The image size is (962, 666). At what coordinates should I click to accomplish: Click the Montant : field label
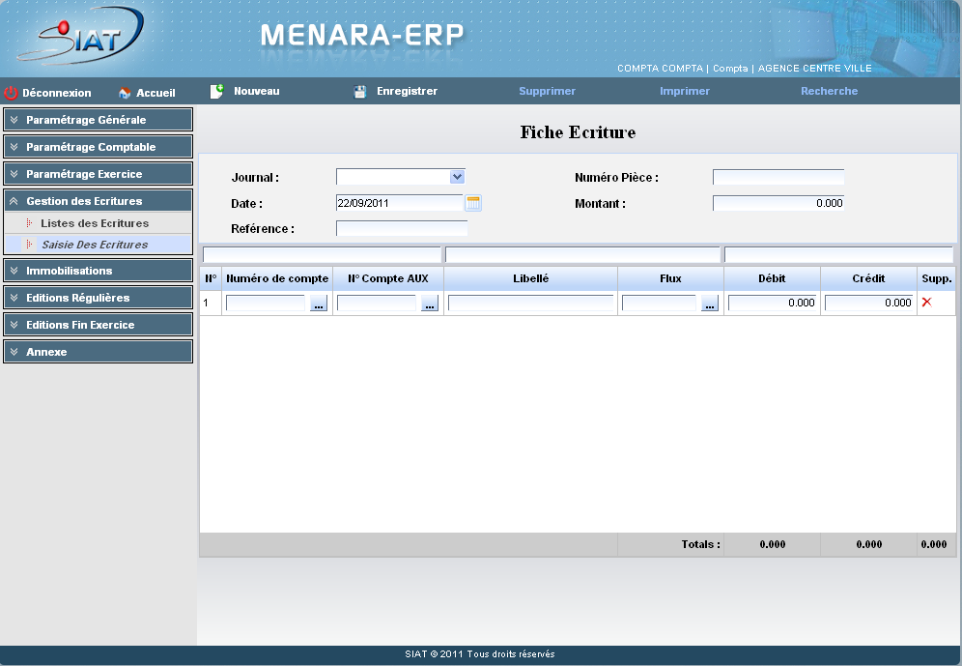pos(600,204)
